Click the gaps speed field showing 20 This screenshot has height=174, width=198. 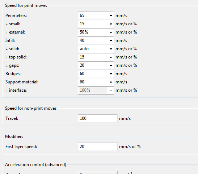click(x=93, y=66)
